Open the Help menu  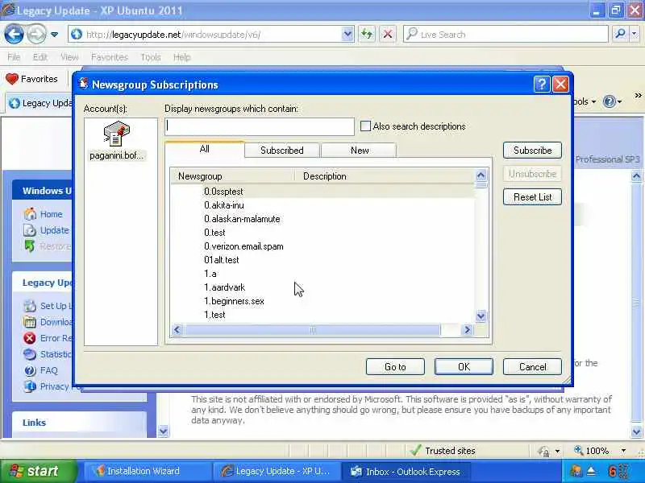[182, 57]
